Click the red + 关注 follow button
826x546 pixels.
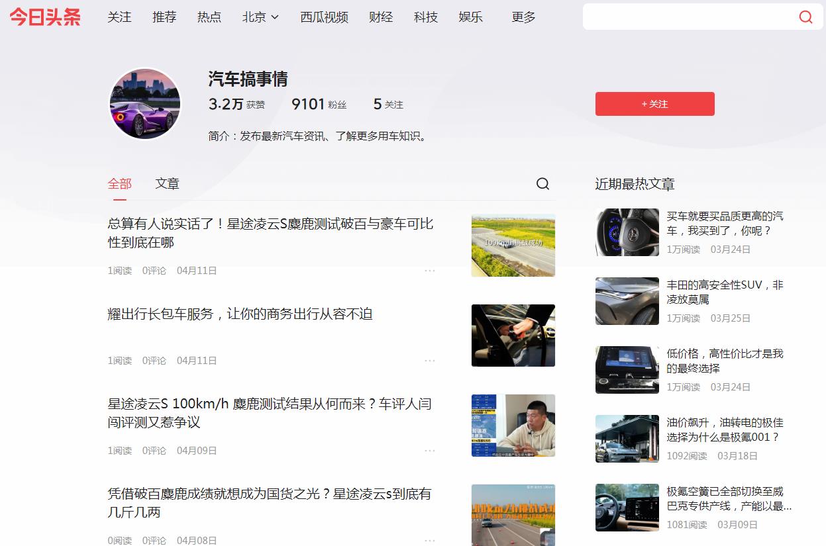click(655, 104)
